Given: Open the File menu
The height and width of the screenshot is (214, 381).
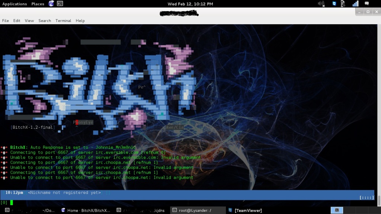Looking at the screenshot, I should pos(6,21).
